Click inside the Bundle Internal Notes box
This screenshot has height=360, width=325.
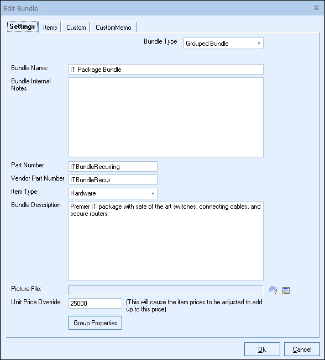point(166,117)
